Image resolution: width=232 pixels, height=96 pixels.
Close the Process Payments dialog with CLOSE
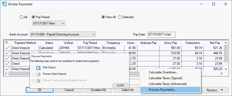(120, 85)
